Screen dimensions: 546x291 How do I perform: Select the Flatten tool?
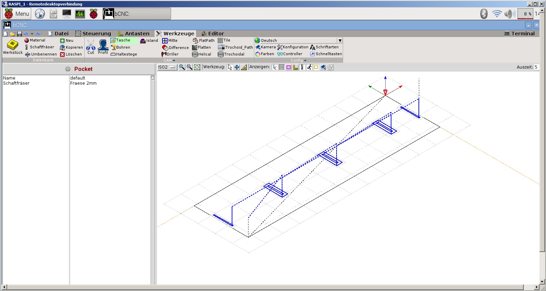[x=202, y=47]
